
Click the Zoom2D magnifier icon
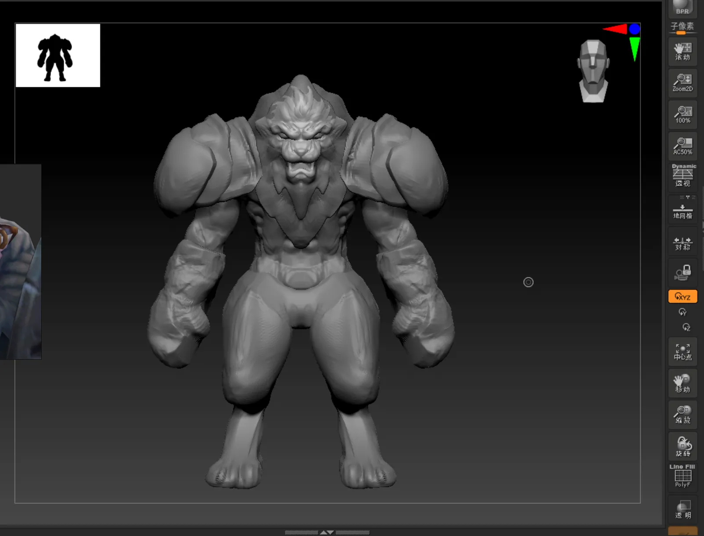[682, 83]
